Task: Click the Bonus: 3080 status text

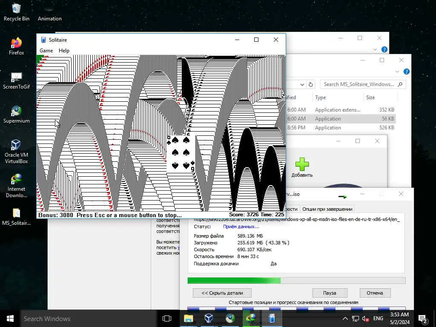Action: 56,215
